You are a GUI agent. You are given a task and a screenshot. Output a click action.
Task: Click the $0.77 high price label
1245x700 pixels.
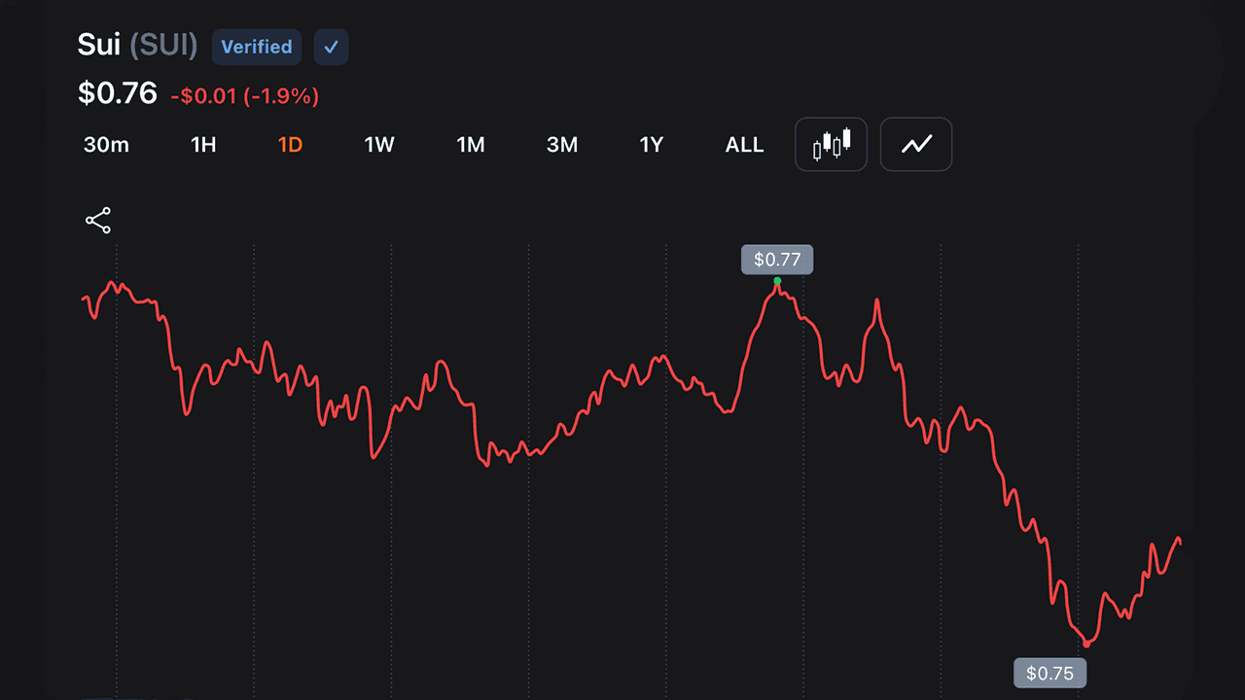coord(777,260)
